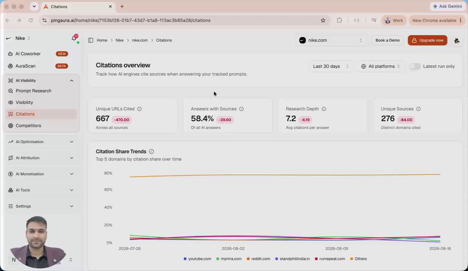Open the notifications bell icon
This screenshot has height=271, width=468.
pos(74,38)
